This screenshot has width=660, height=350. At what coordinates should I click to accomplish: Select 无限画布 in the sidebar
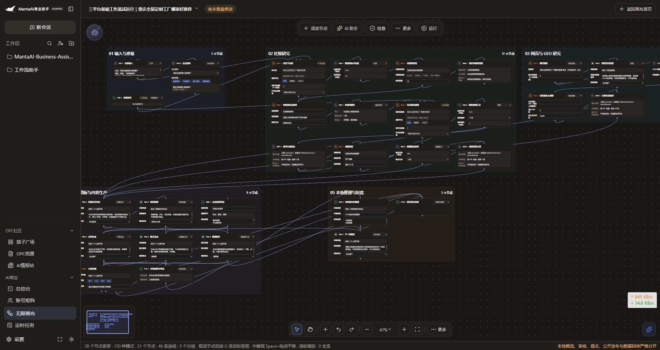click(40, 313)
